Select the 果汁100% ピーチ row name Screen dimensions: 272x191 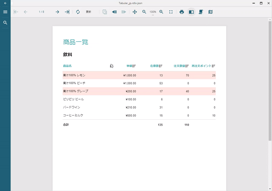(74, 83)
